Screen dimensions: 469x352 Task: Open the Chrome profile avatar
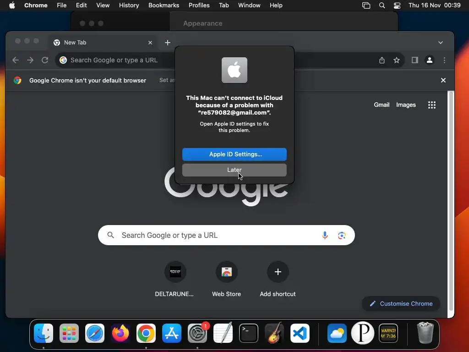pyautogui.click(x=429, y=60)
